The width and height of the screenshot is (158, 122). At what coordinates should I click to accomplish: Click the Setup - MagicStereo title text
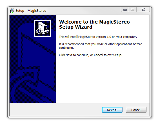coord(31,11)
